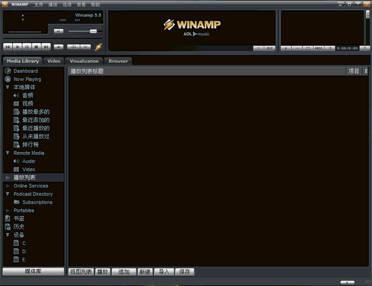Select drive E: in devices
Image resolution: width=372 pixels, height=286 pixels.
point(25,259)
